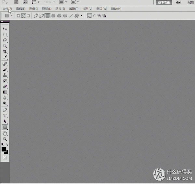This screenshot has height=184, width=195.
Task: Open the 编辑(E) menu
Action: pyautogui.click(x=20, y=9)
